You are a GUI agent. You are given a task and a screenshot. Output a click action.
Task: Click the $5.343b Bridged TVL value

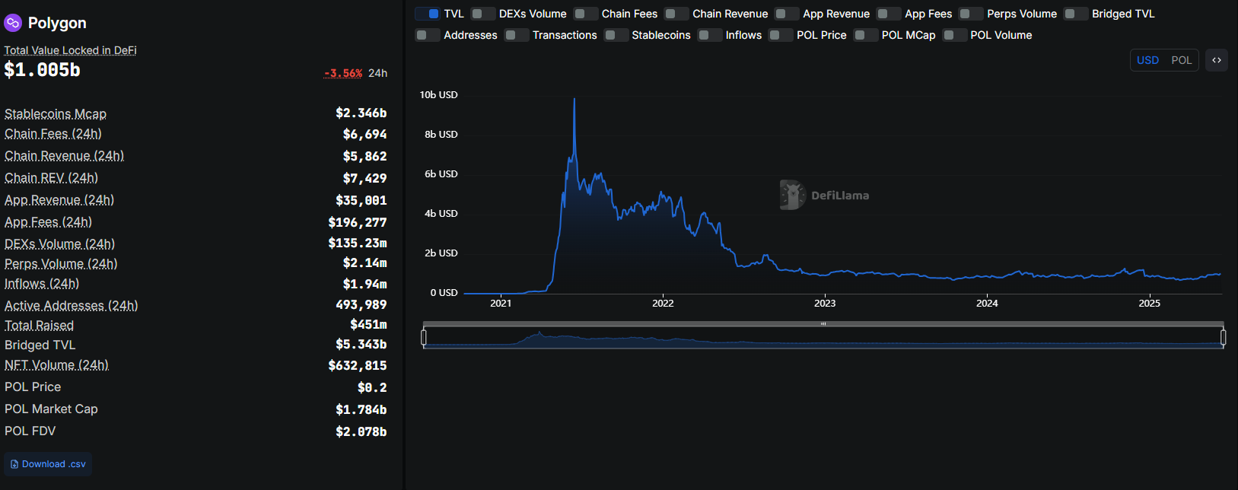[361, 345]
